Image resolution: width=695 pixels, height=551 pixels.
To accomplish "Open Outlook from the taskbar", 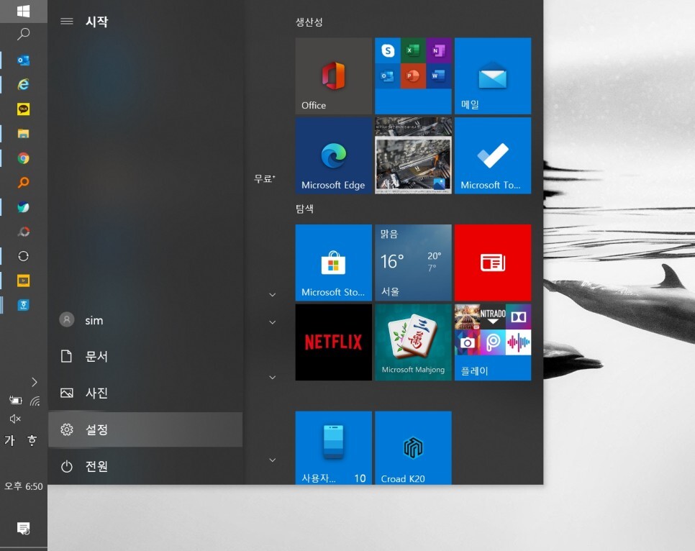I will point(23,60).
